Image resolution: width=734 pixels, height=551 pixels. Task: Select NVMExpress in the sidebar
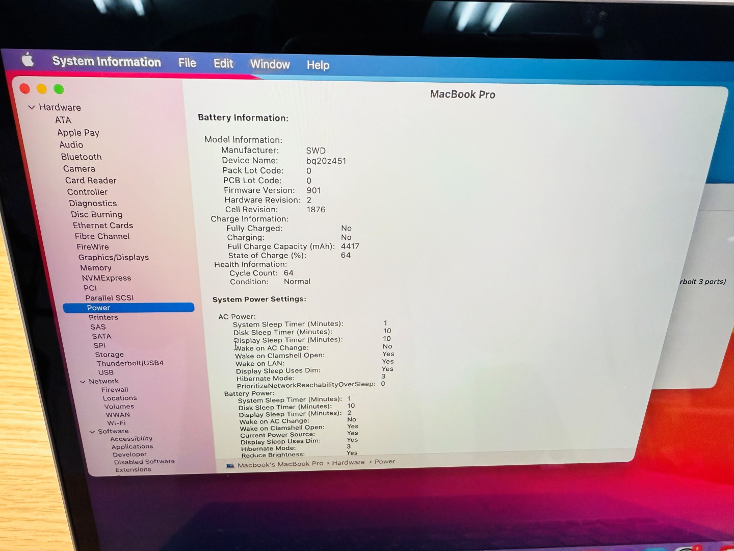click(x=107, y=278)
